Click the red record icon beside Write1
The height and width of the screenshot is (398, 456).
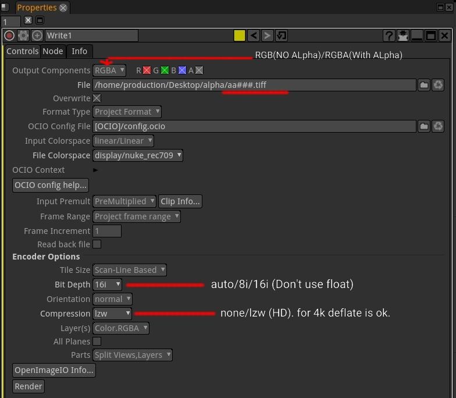pos(9,35)
